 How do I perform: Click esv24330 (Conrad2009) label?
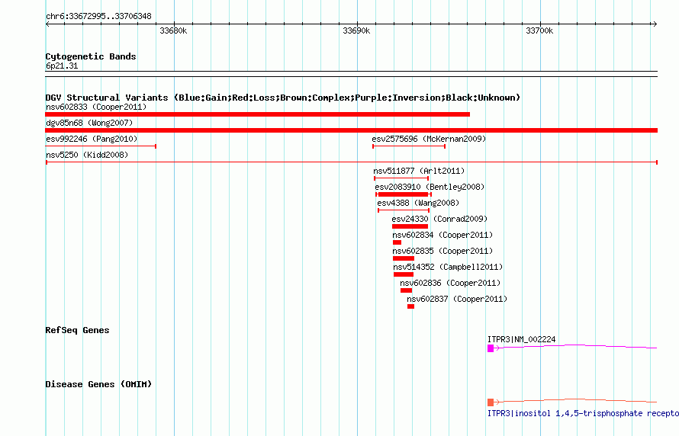coord(439,219)
